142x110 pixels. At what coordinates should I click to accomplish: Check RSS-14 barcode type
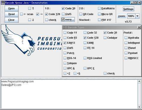[65, 58]
